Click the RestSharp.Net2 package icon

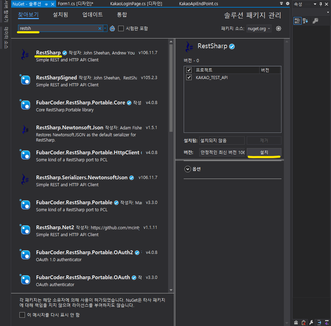25,230
